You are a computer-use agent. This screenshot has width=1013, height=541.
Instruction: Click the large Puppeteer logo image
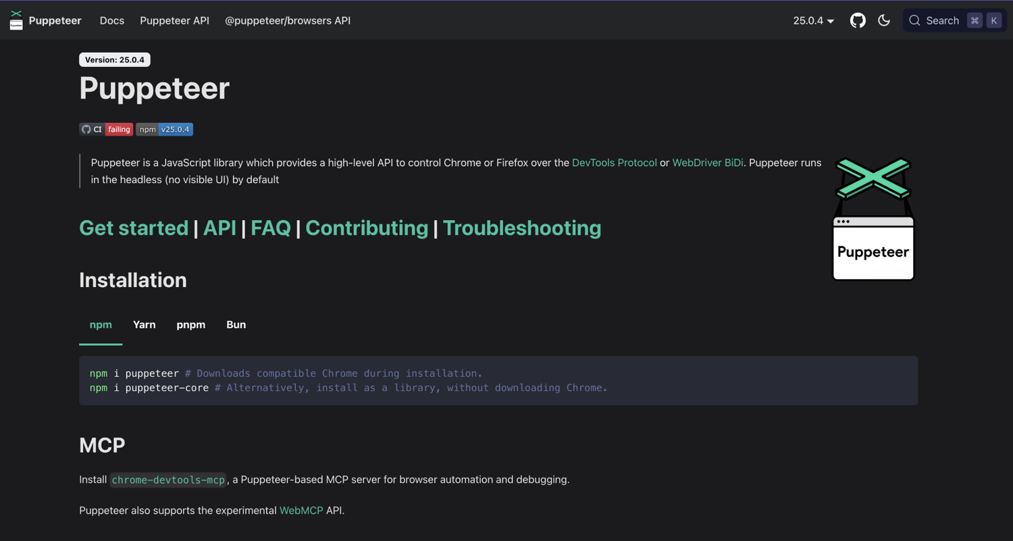coord(873,219)
